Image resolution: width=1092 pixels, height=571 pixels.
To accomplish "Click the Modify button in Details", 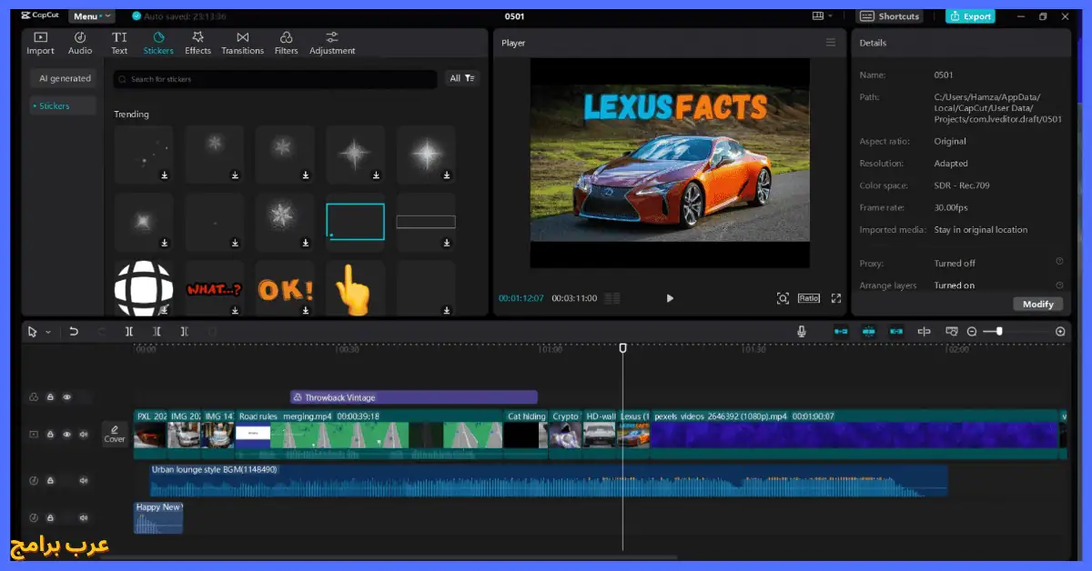I will [1037, 304].
